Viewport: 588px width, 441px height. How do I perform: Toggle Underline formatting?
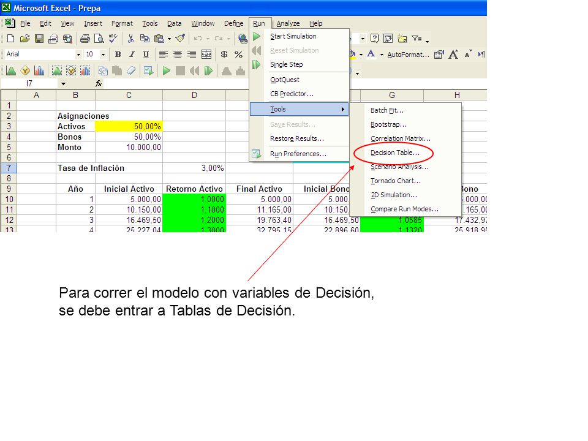pyautogui.click(x=146, y=55)
